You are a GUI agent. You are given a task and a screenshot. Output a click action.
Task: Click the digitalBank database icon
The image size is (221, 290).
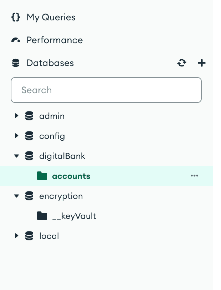pyautogui.click(x=29, y=156)
